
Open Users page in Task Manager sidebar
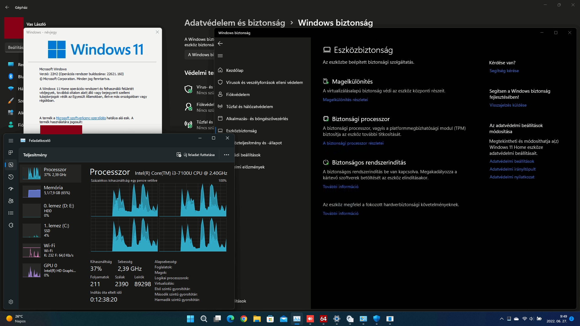[x=11, y=201]
